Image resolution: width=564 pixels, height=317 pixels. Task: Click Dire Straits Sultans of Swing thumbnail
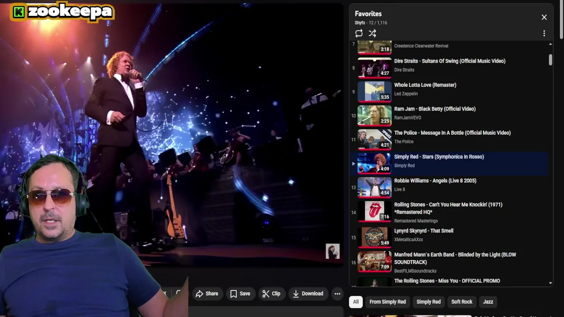pos(375,67)
